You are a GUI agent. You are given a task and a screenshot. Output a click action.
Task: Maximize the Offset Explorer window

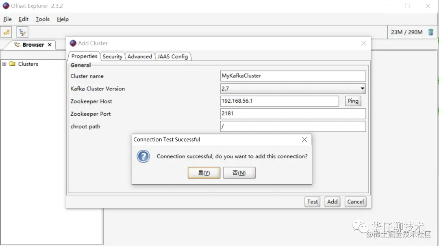point(407,6)
